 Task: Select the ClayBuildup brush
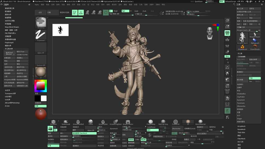(x=151, y=122)
